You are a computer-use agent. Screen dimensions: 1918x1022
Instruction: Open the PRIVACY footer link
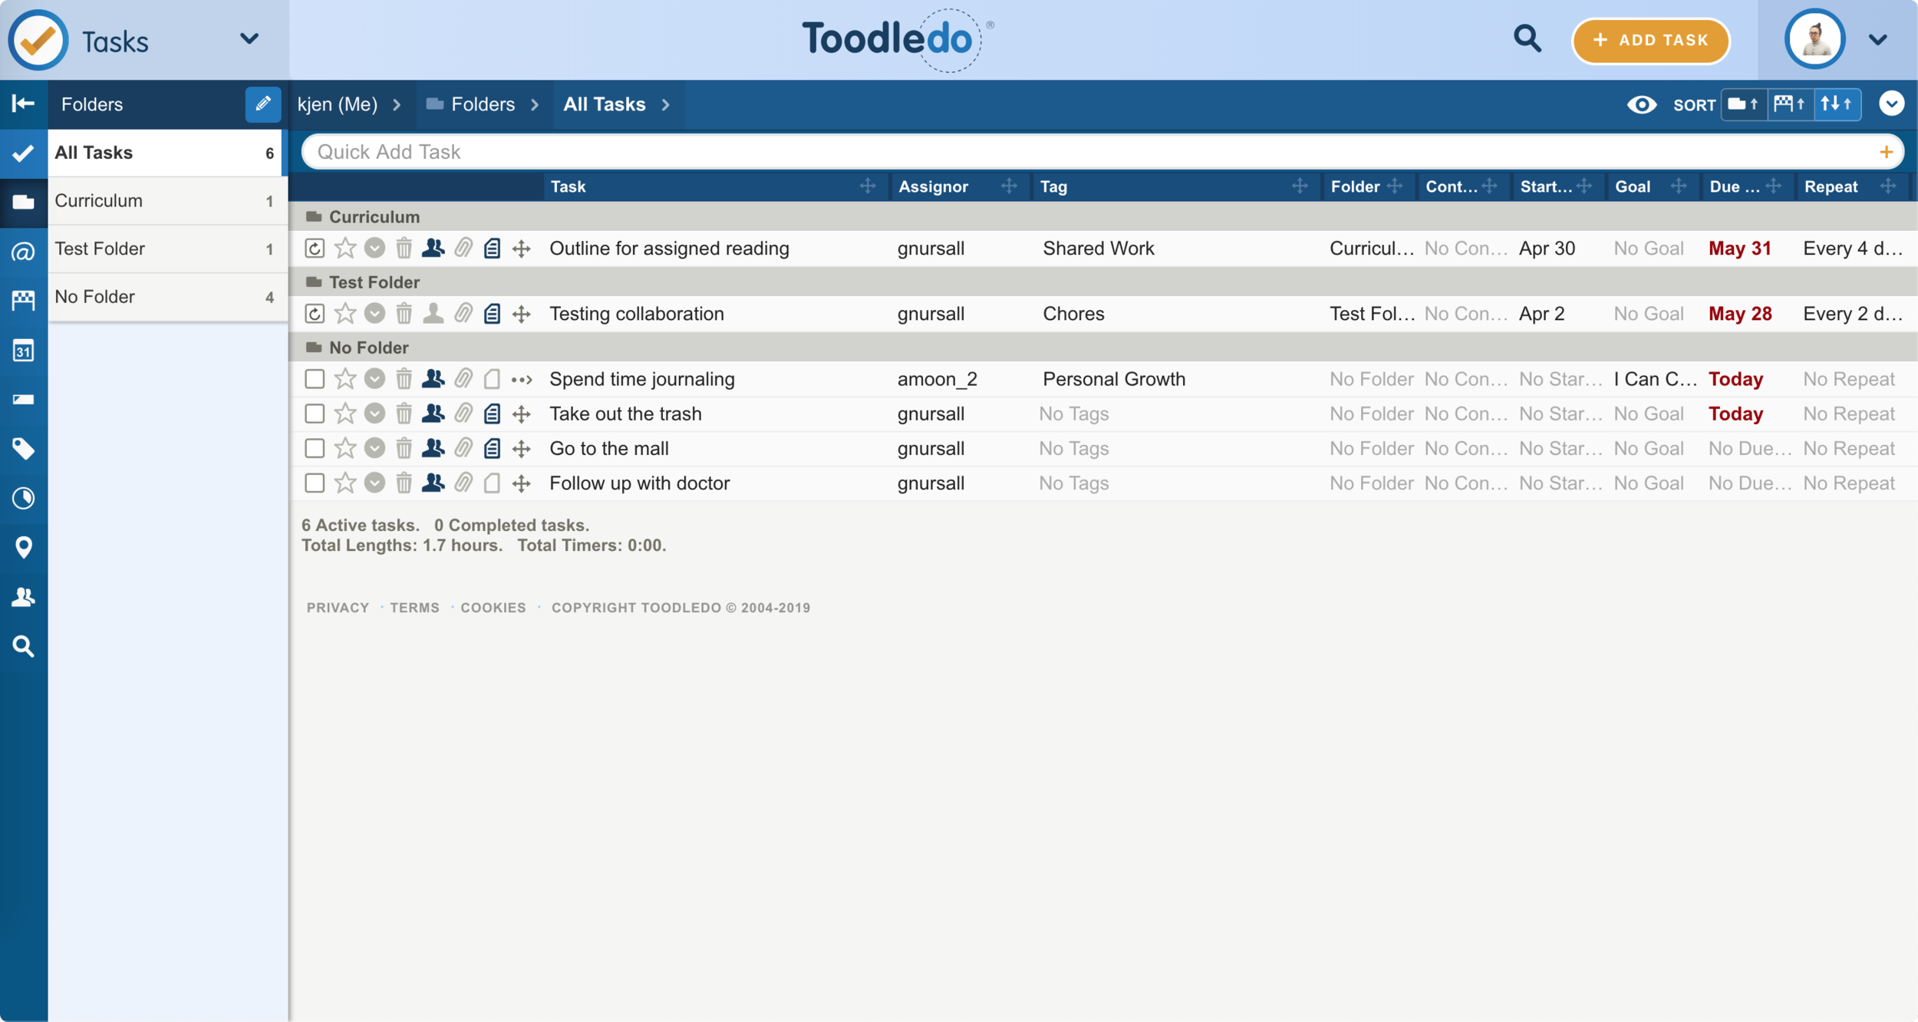[338, 608]
